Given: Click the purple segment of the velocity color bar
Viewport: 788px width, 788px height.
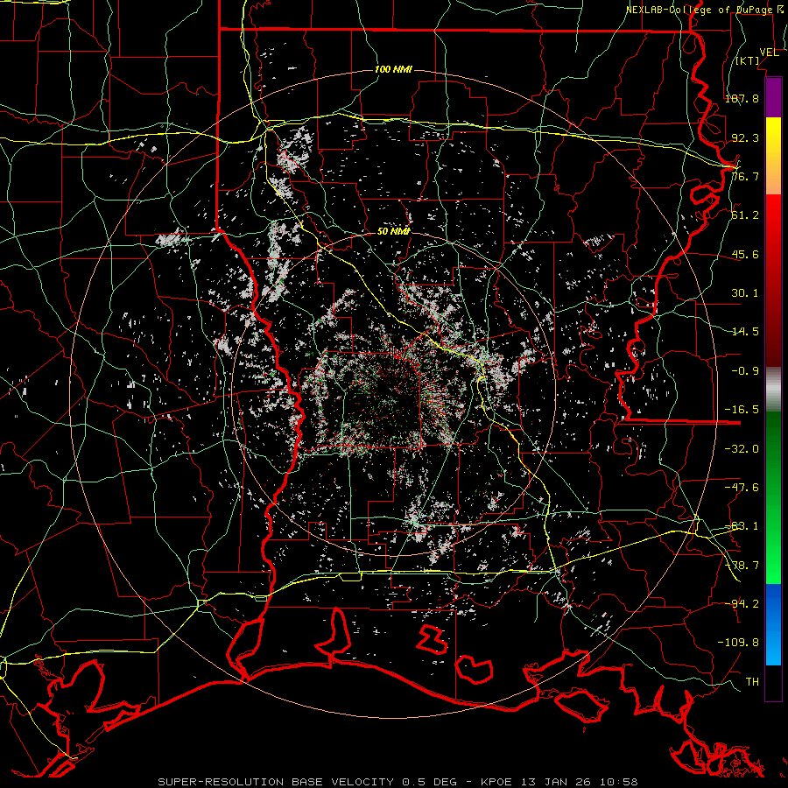Looking at the screenshot, I should [x=773, y=97].
